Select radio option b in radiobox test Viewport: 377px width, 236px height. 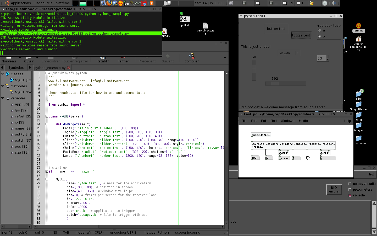(x=320, y=36)
